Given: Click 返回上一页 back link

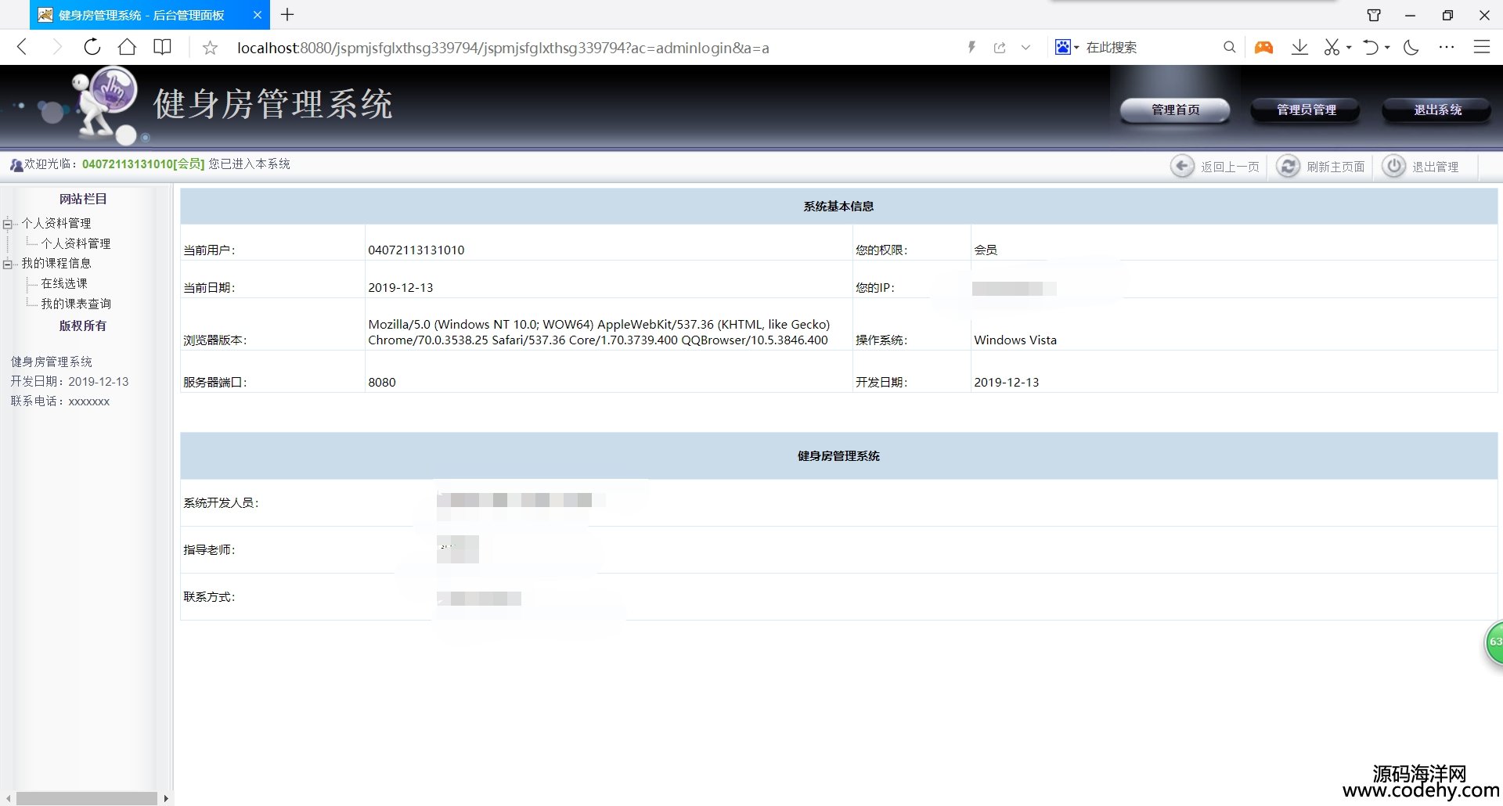Looking at the screenshot, I should point(1216,167).
